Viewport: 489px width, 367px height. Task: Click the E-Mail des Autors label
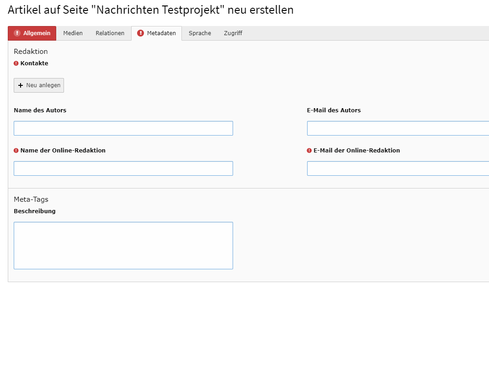334,110
